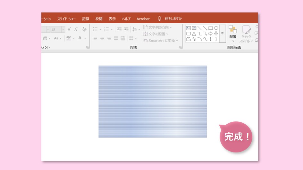Select scribble shape tool

(194, 39)
